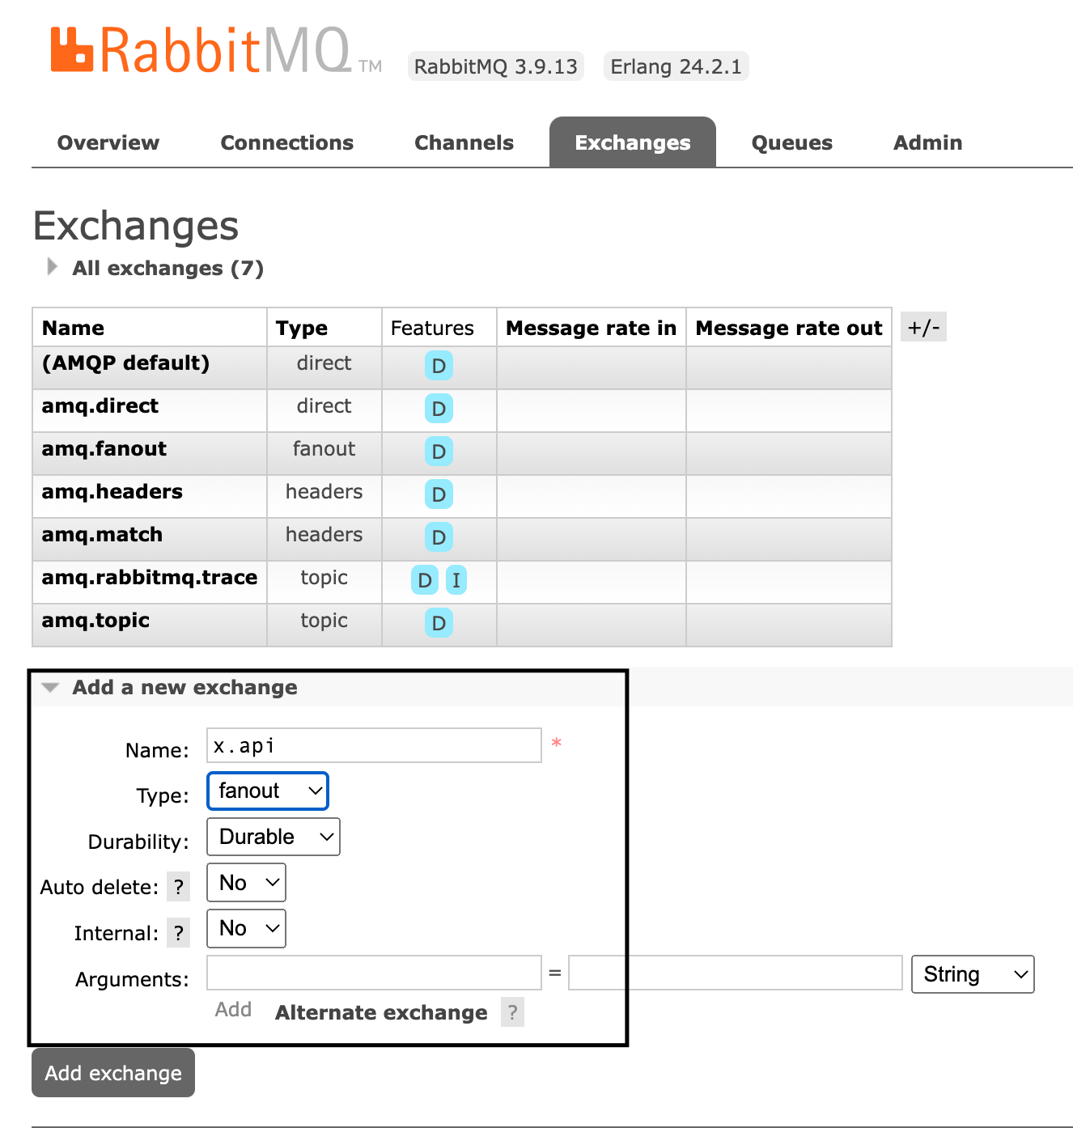Screen dimensions: 1073x1128
Task: Click the D badge on amq.rabbitmq.trace
Action: (424, 580)
